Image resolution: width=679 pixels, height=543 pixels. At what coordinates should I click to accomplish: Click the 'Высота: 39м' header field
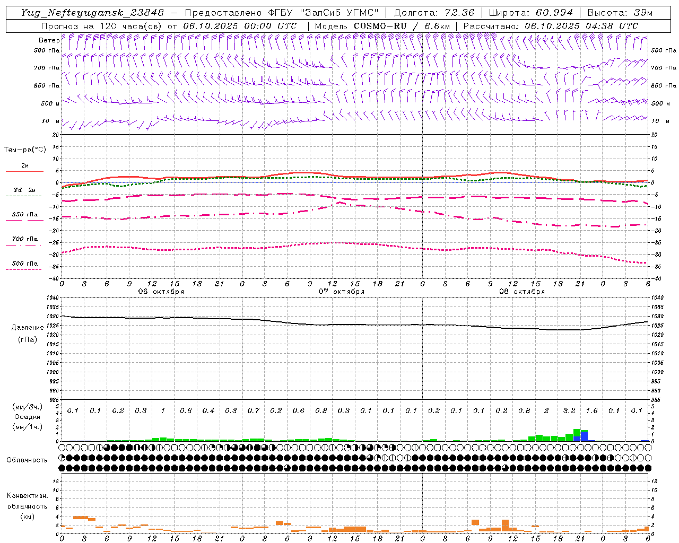620,13
